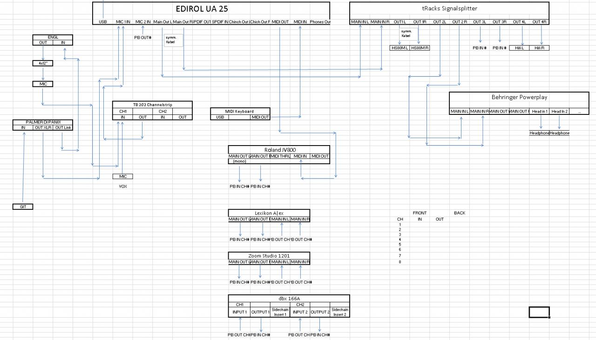Click the HS80M R cell
This screenshot has width=596, height=340.
[420, 48]
